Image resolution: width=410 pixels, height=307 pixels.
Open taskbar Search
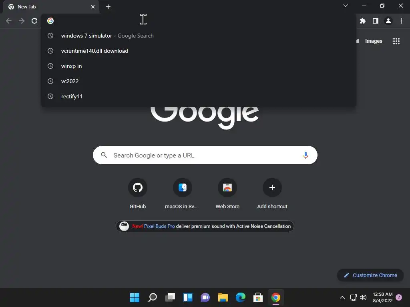(x=153, y=297)
